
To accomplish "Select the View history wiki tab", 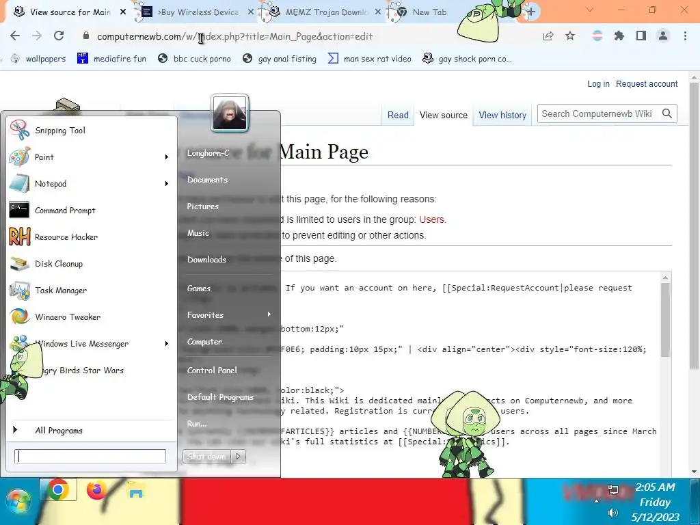I will tap(502, 115).
